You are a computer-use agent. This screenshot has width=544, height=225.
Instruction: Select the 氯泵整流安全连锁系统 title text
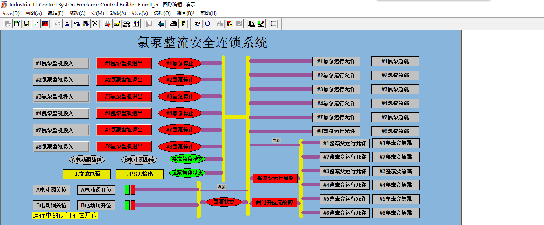coord(202,42)
